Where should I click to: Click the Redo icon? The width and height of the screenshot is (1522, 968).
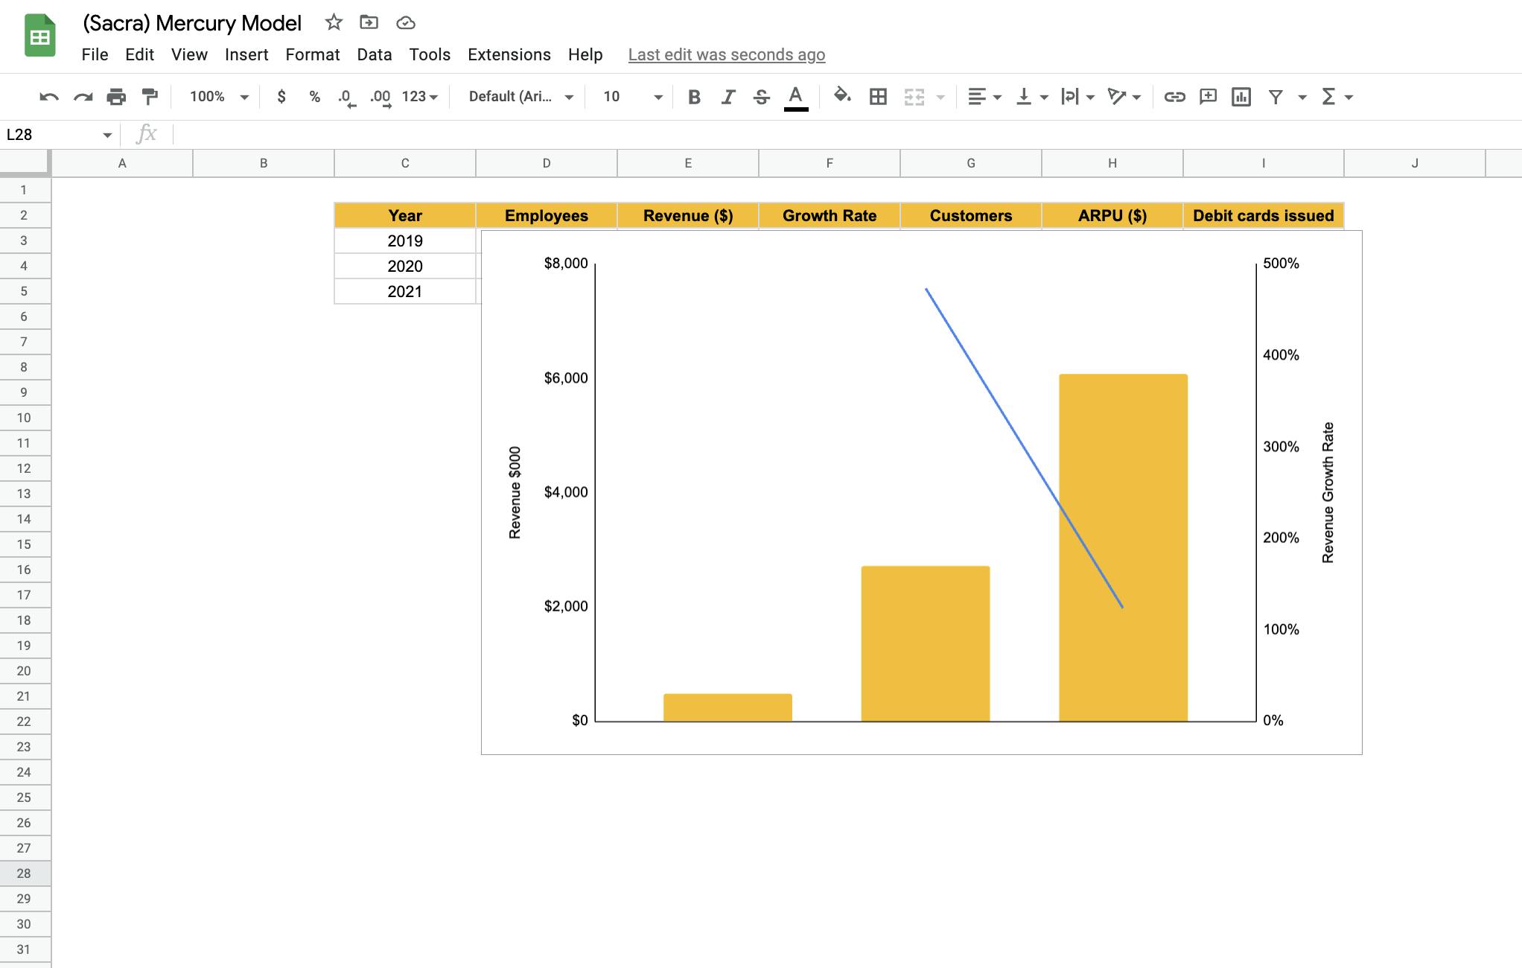pos(83,97)
